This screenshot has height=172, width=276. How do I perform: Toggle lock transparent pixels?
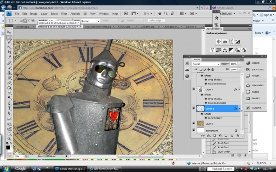(201, 69)
